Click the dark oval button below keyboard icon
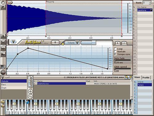The width and height of the screenshot is (154, 116). click(x=3, y=72)
